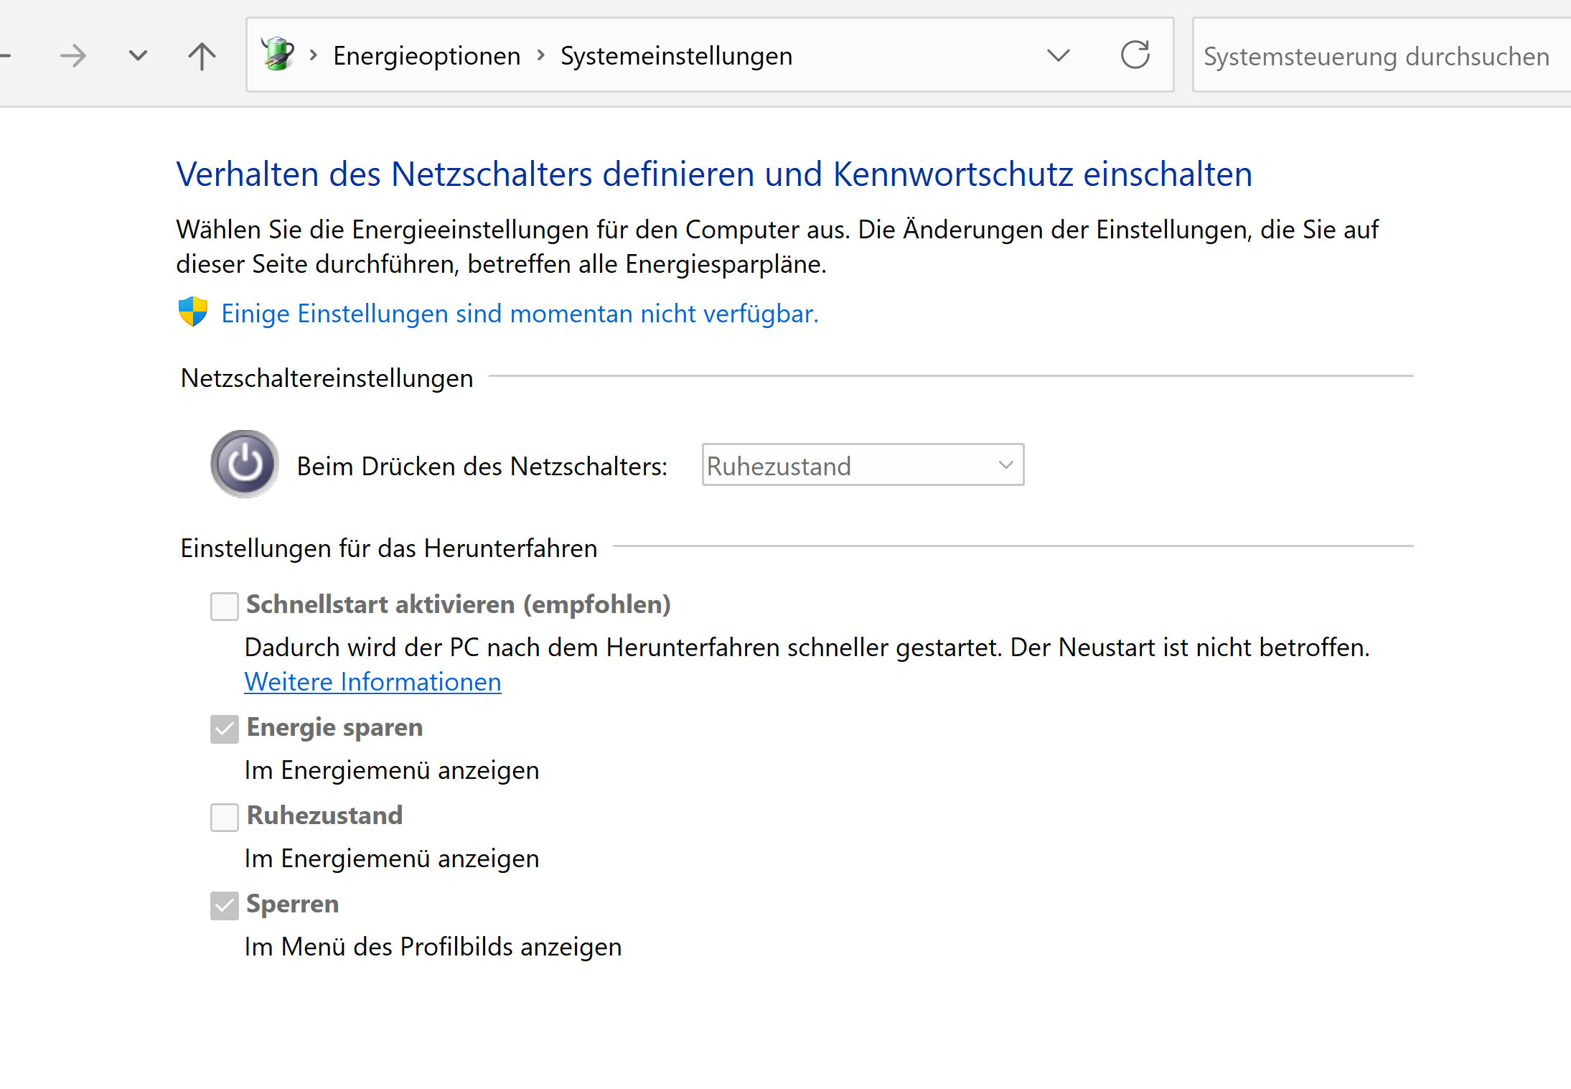Toggle the Energie sparen checkbox
1571x1089 pixels.
(225, 729)
